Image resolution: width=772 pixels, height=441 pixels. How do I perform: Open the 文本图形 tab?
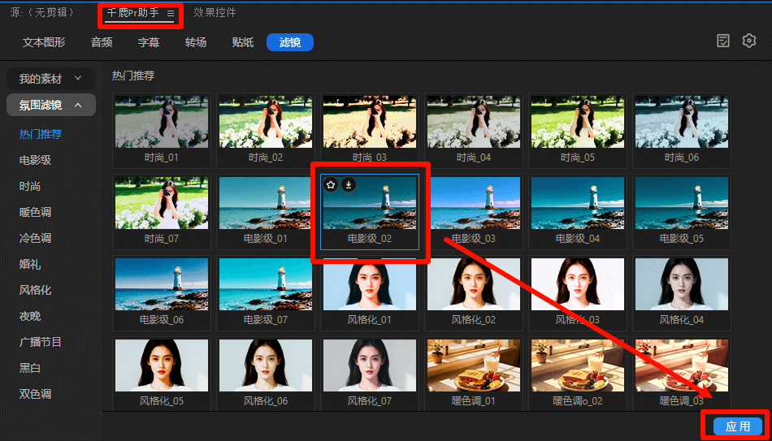(44, 42)
